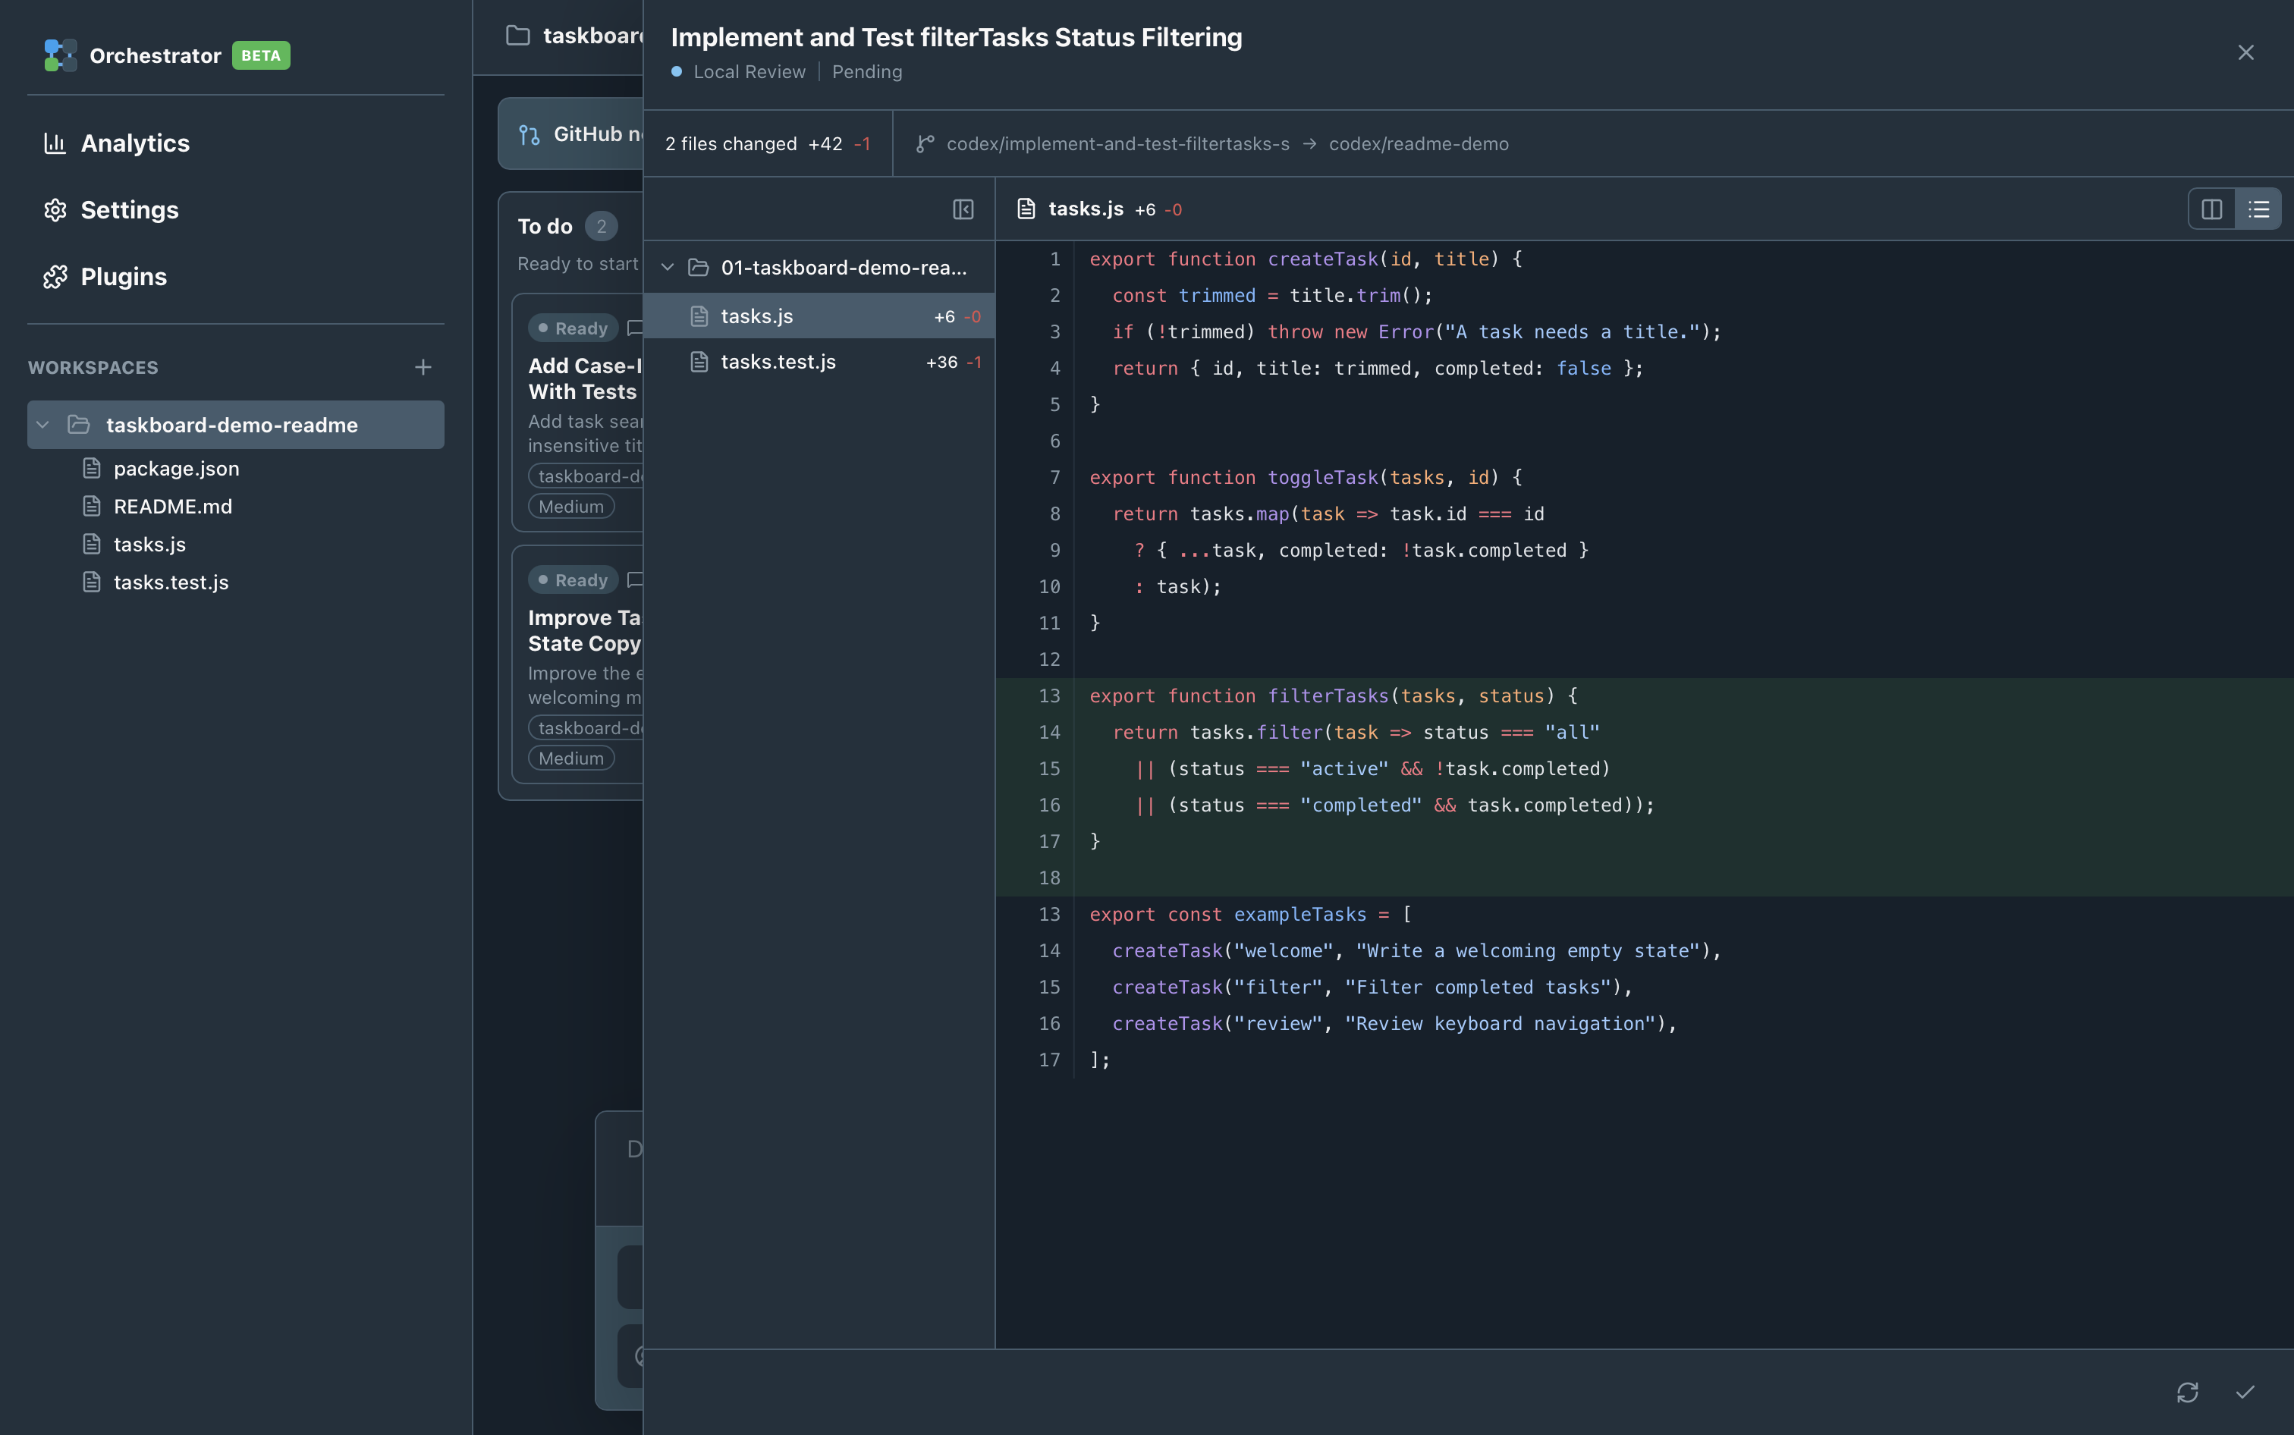Viewport: 2294px width, 1435px height.
Task: Click the createTask function declaration line
Action: coord(1305,259)
